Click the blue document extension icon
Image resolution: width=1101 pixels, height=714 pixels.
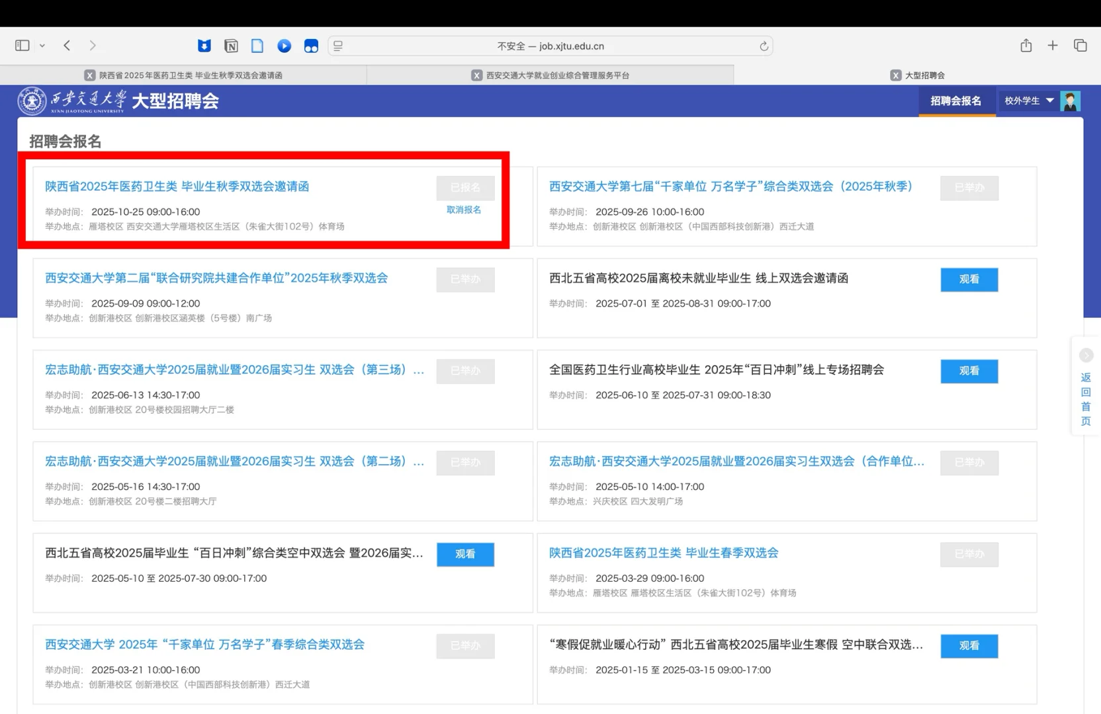(x=257, y=46)
